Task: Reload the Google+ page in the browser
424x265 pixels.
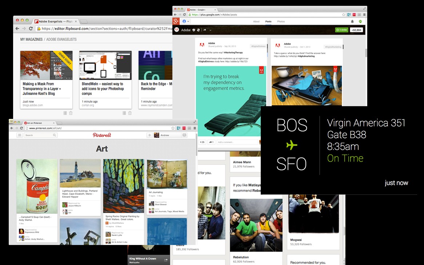Action: point(184,15)
